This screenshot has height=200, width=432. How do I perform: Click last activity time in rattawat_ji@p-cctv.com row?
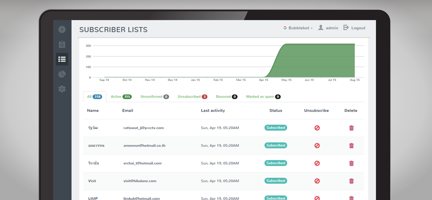coord(220,128)
